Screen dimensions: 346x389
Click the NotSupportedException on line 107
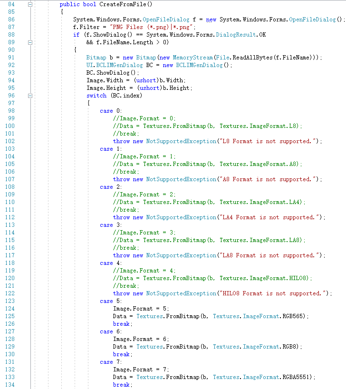181,179
